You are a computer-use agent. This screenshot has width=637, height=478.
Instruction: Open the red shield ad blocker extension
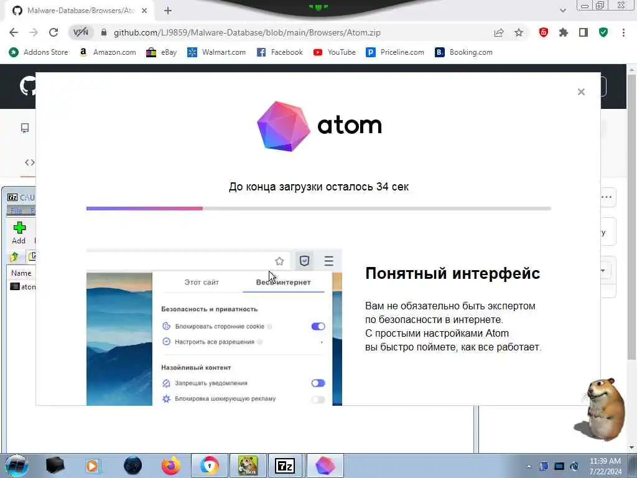pyautogui.click(x=543, y=32)
